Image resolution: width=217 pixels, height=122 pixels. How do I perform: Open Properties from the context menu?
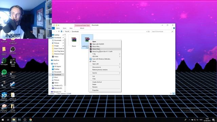105,90
